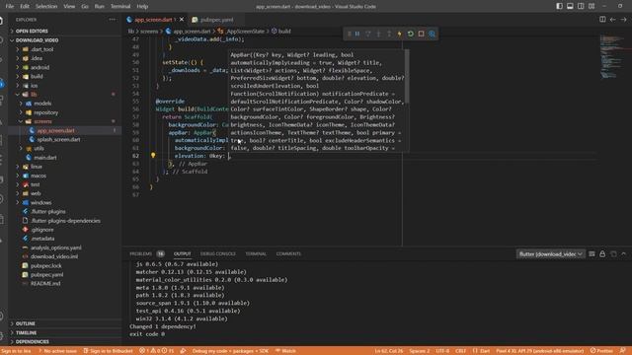Open the Edit menu
The height and width of the screenshot is (355, 632).
tap(25, 6)
